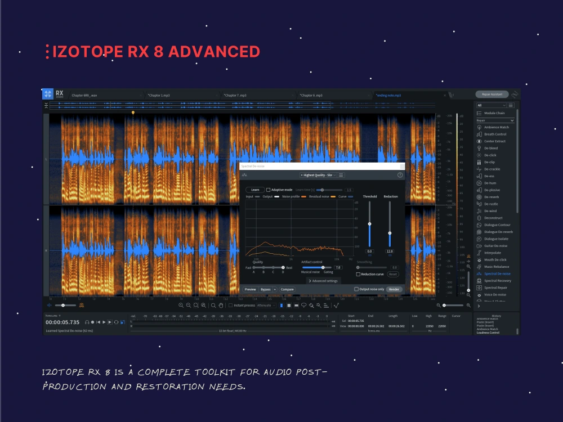Open the Attenuate instant process mode dropdown
This screenshot has height=422, width=563.
(266, 306)
